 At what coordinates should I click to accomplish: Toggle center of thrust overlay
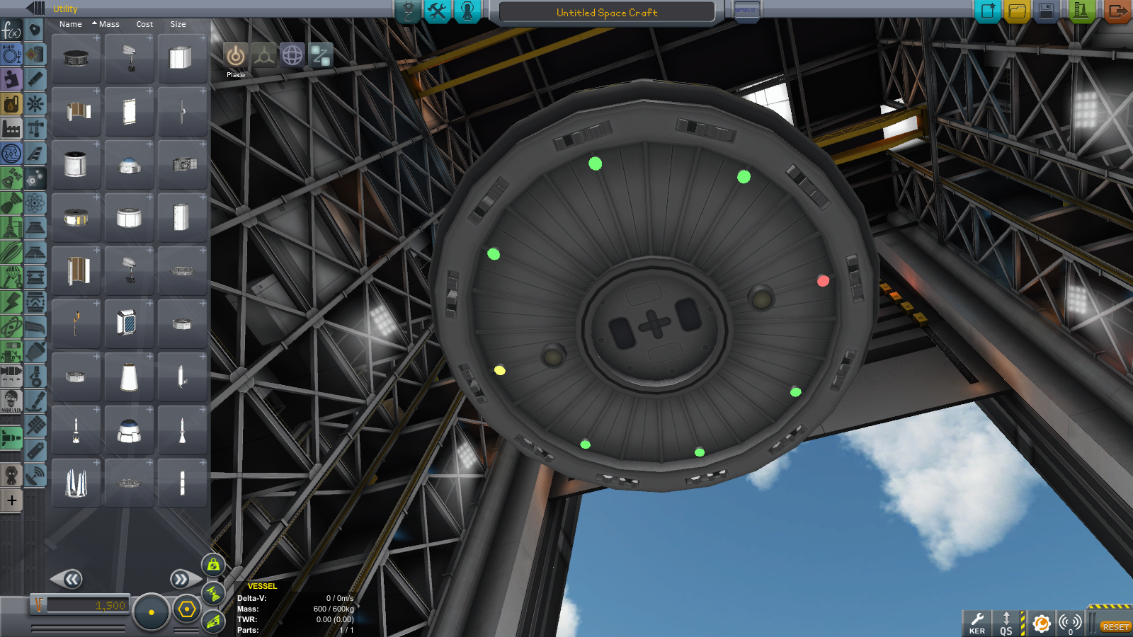point(213,594)
